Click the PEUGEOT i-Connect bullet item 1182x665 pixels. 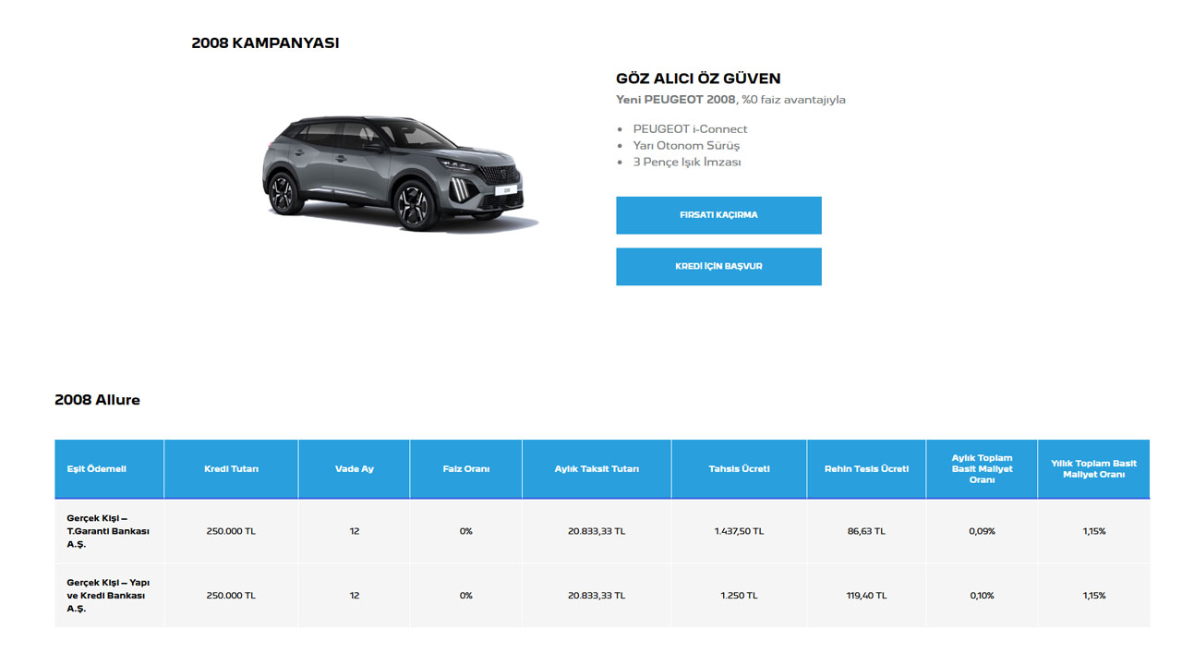(690, 129)
